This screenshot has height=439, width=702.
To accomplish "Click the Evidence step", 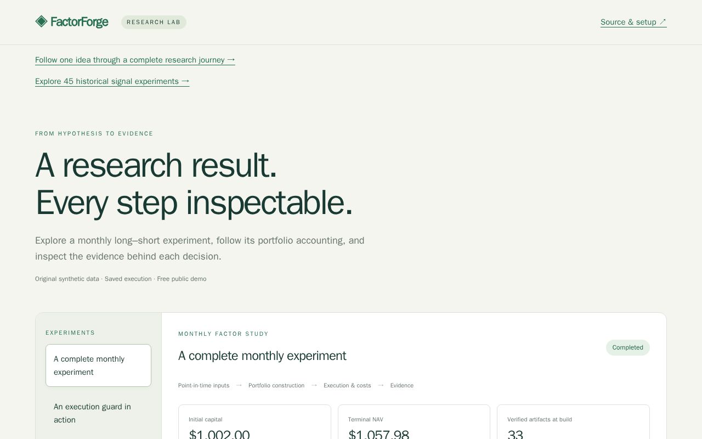I will pyautogui.click(x=402, y=385).
